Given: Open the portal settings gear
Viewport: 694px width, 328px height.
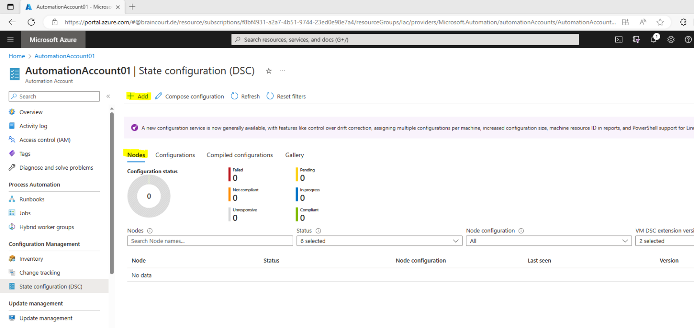Looking at the screenshot, I should [x=671, y=39].
